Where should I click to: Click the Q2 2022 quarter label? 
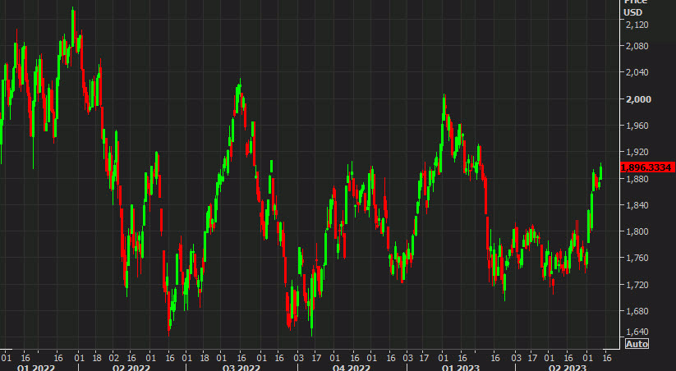pos(131,368)
